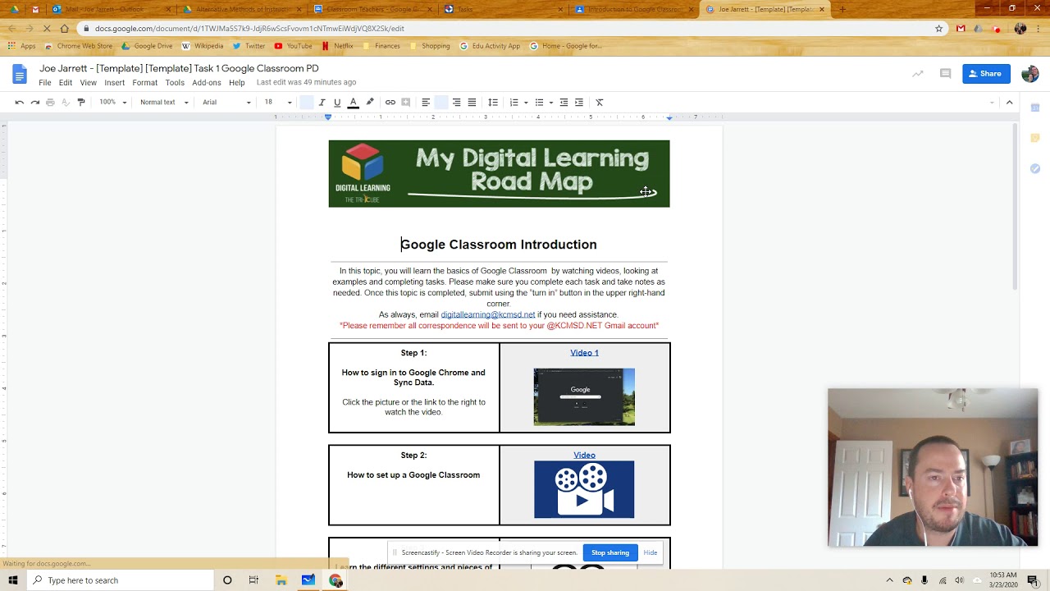
Task: Stop loading the page in Chrome
Action: tap(47, 28)
